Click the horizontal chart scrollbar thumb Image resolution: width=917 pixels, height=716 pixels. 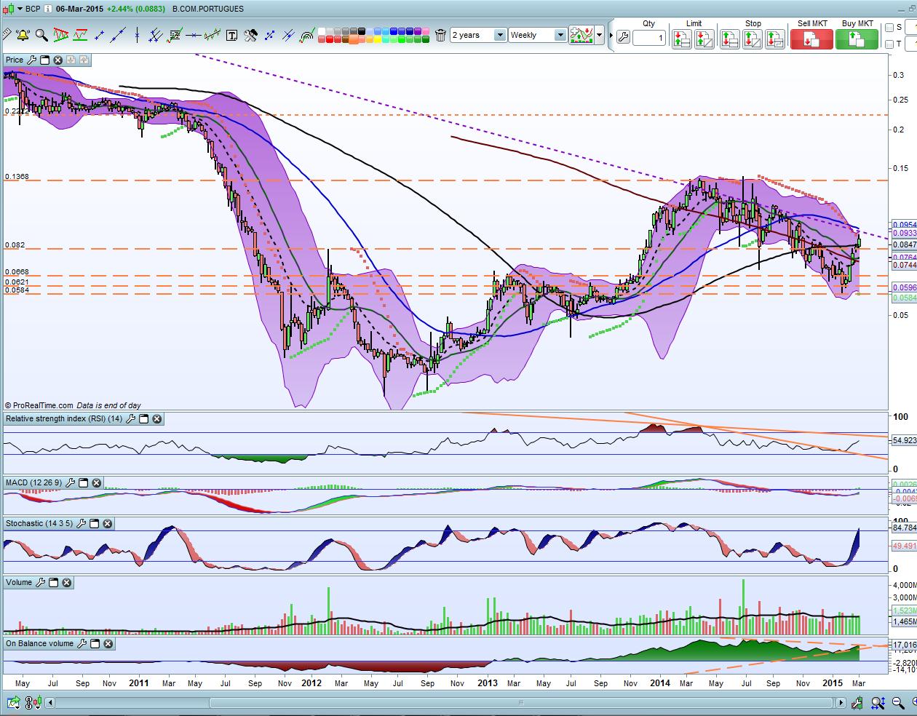coord(521,703)
